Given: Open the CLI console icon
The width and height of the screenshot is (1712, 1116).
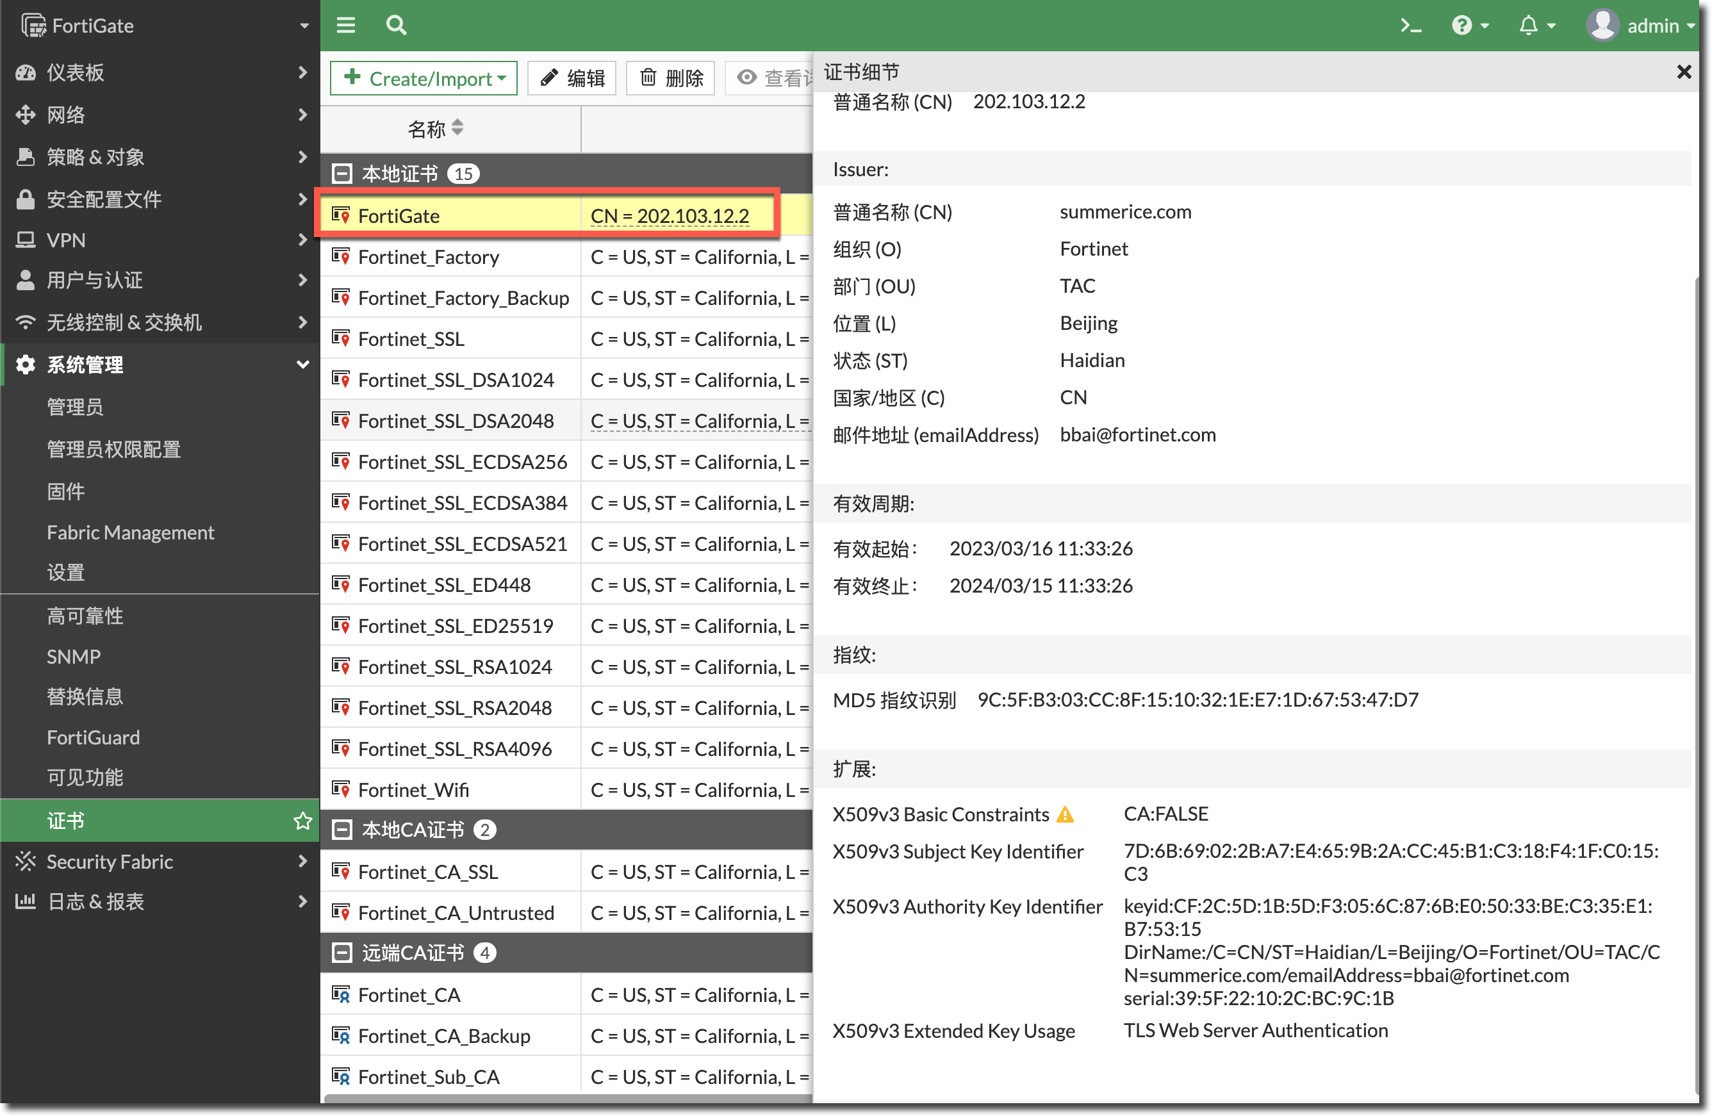Looking at the screenshot, I should pyautogui.click(x=1410, y=26).
